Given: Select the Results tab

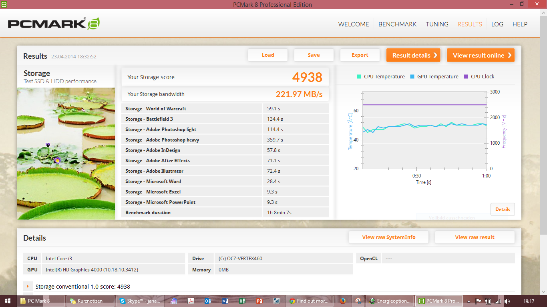Looking at the screenshot, I should tap(470, 24).
